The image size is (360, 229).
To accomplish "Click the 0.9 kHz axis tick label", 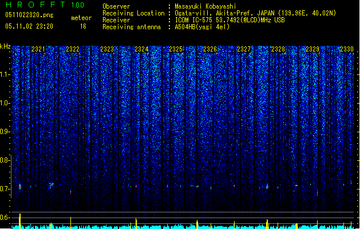I will pos(5,132).
